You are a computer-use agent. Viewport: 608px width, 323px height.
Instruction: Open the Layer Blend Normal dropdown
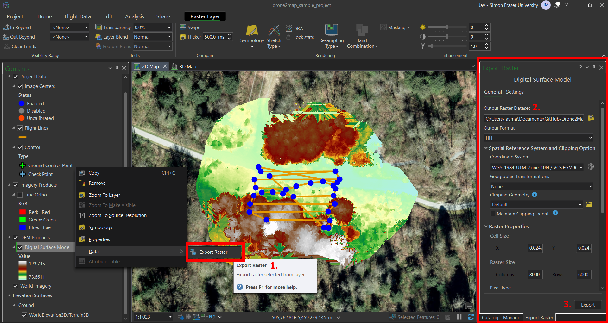pyautogui.click(x=152, y=37)
